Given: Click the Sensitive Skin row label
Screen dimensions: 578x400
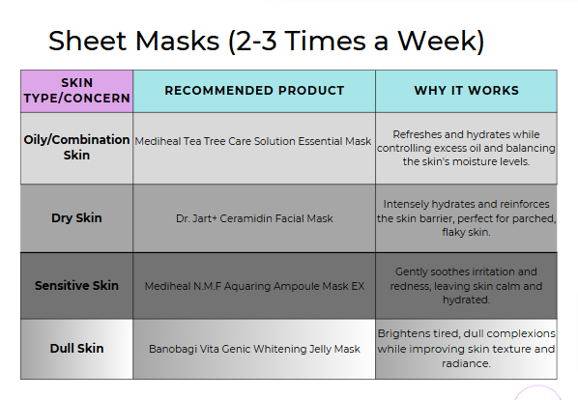Looking at the screenshot, I should point(76,286).
